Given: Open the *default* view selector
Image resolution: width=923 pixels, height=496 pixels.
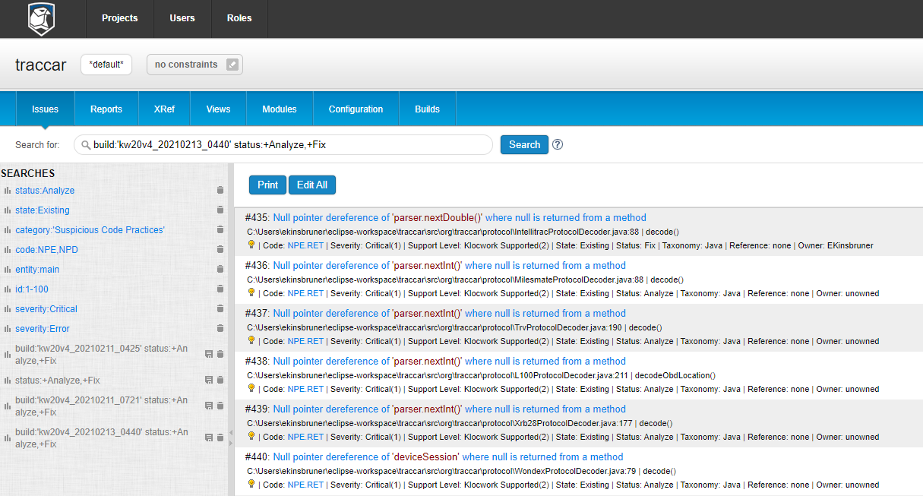Looking at the screenshot, I should [106, 65].
